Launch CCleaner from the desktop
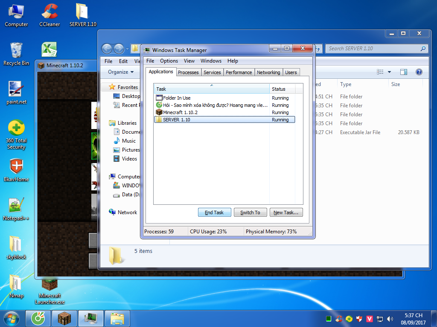The image size is (437, 327). pyautogui.click(x=50, y=16)
